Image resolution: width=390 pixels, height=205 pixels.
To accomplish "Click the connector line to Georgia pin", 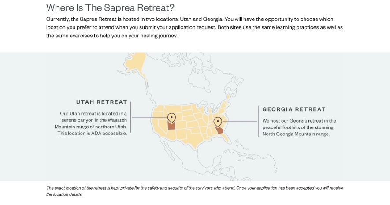I will pyautogui.click(x=240, y=121).
